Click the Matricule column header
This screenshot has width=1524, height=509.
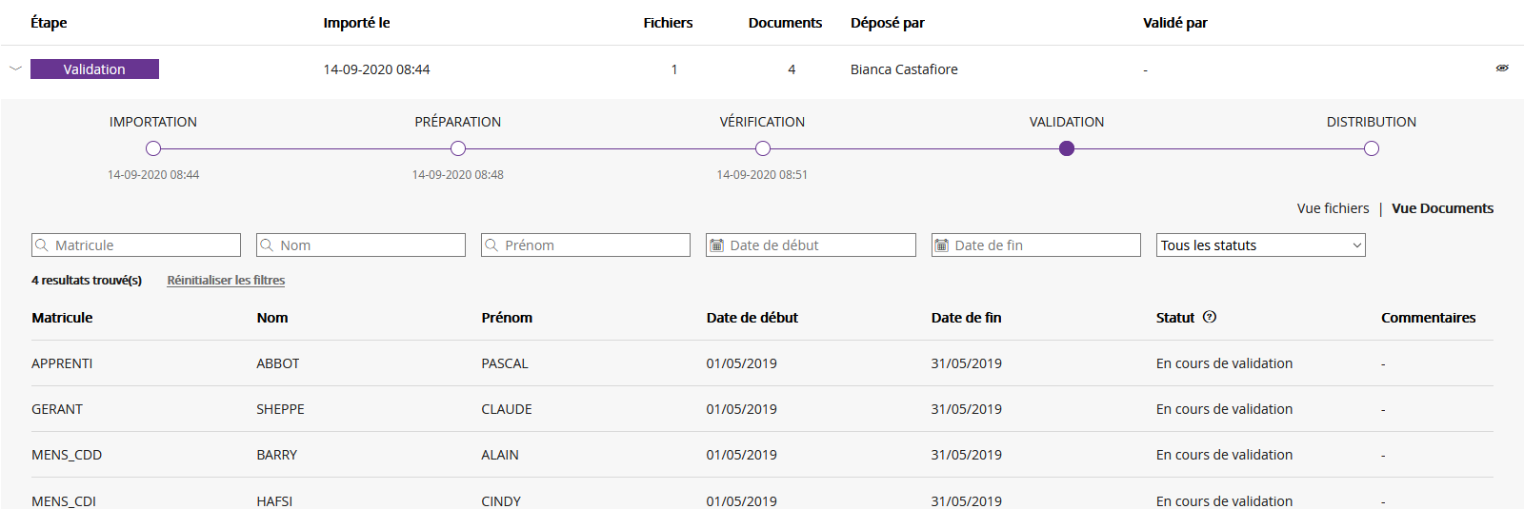point(62,318)
